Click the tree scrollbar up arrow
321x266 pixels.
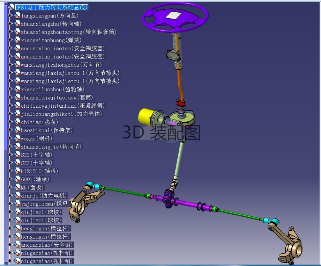(6, 4)
